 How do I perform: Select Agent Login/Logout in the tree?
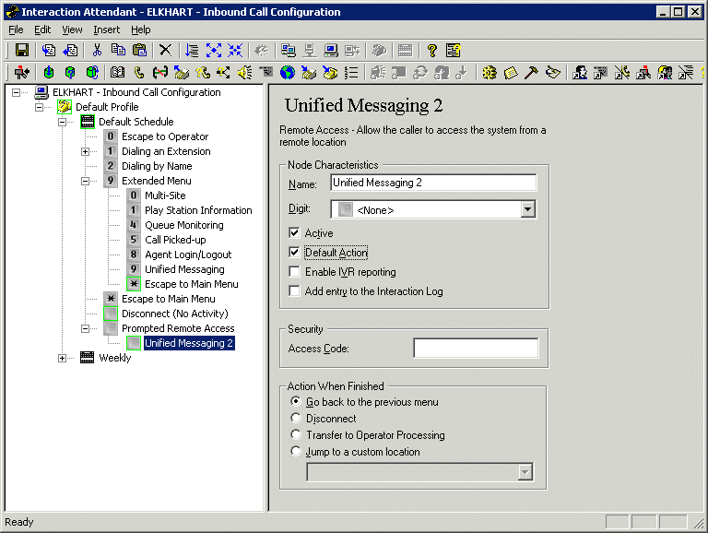pyautogui.click(x=188, y=255)
